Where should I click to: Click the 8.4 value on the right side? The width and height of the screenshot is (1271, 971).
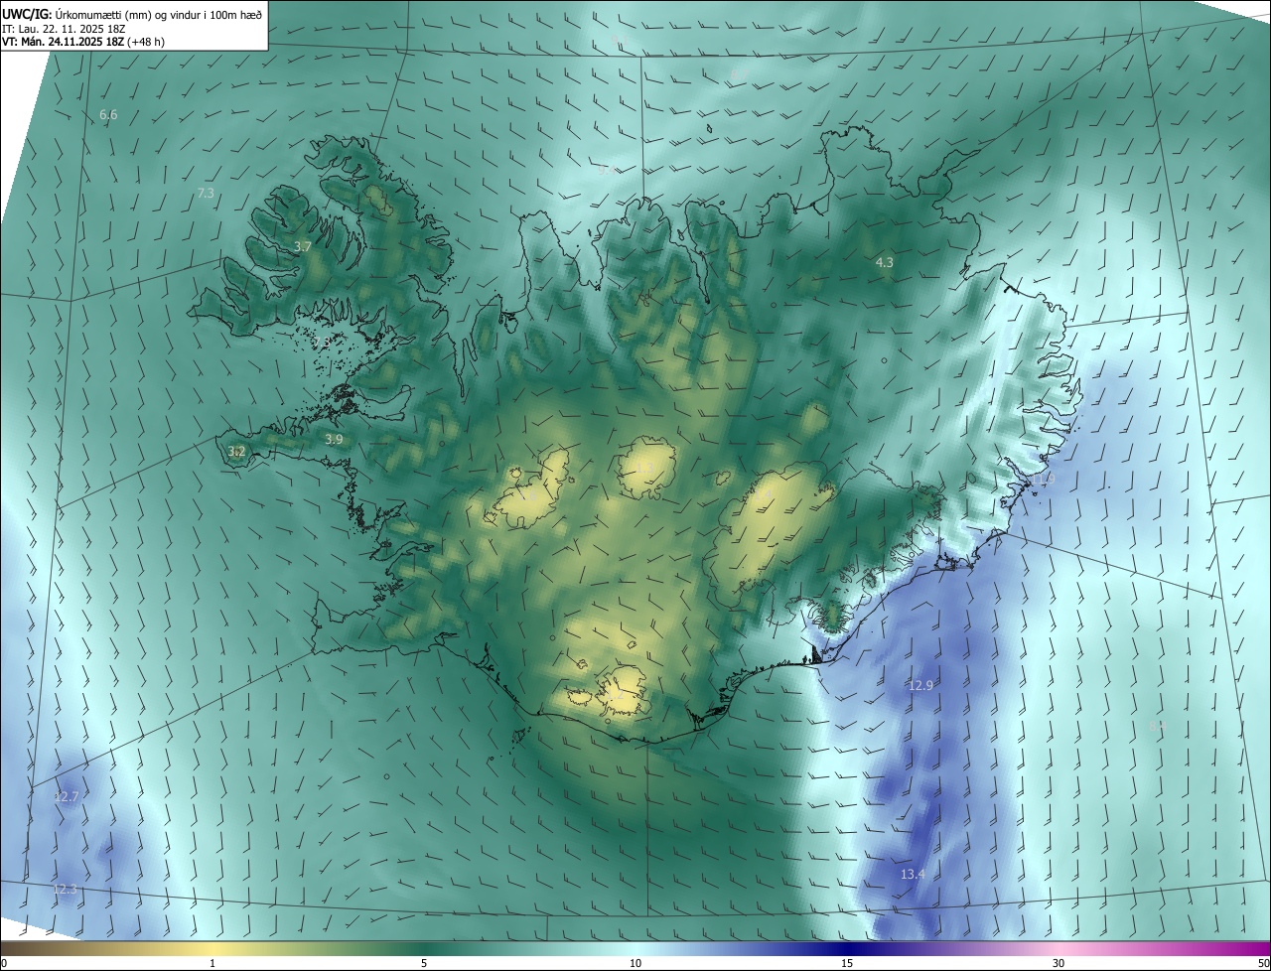[x=1157, y=727]
